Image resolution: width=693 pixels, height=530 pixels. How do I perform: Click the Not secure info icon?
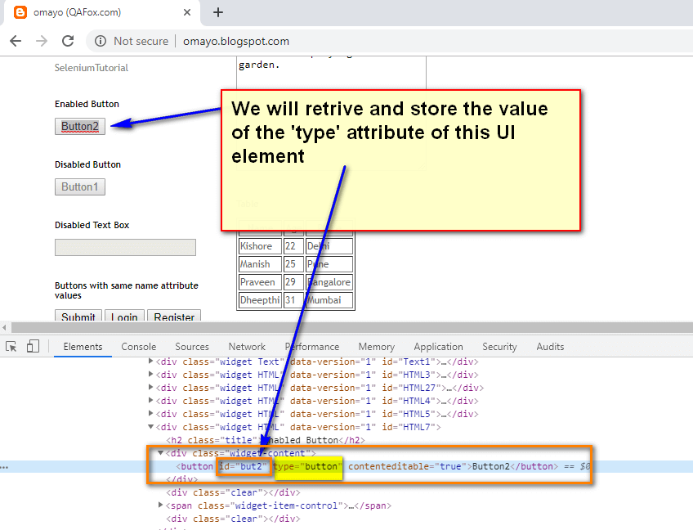pos(101,41)
